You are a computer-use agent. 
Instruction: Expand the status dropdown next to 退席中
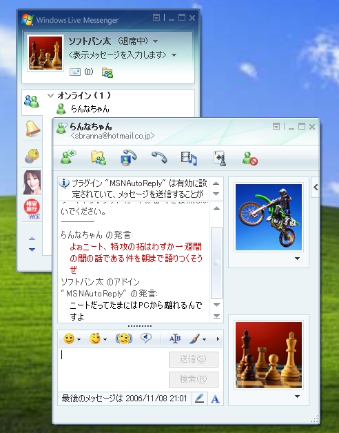pyautogui.click(x=156, y=41)
